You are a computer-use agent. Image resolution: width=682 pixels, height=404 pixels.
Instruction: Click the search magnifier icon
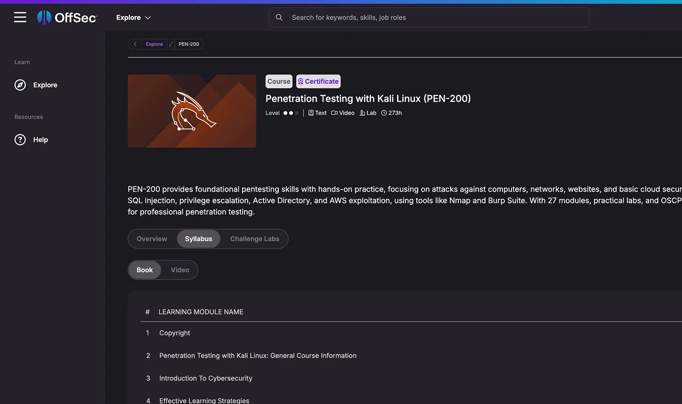[279, 17]
